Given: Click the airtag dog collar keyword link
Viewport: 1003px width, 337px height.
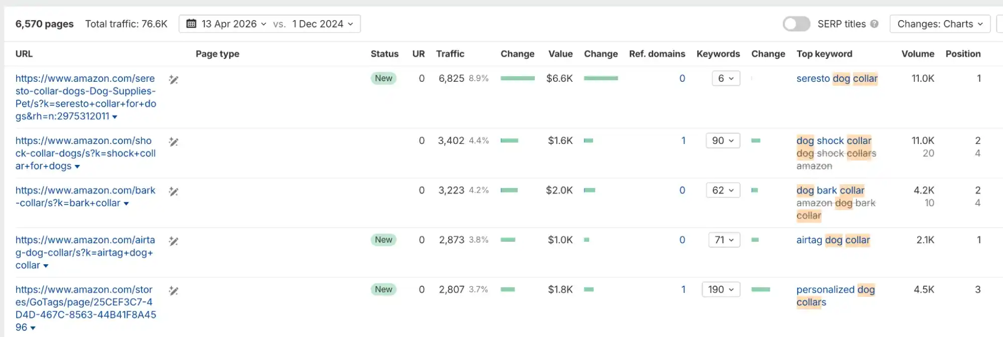Looking at the screenshot, I should click(833, 240).
